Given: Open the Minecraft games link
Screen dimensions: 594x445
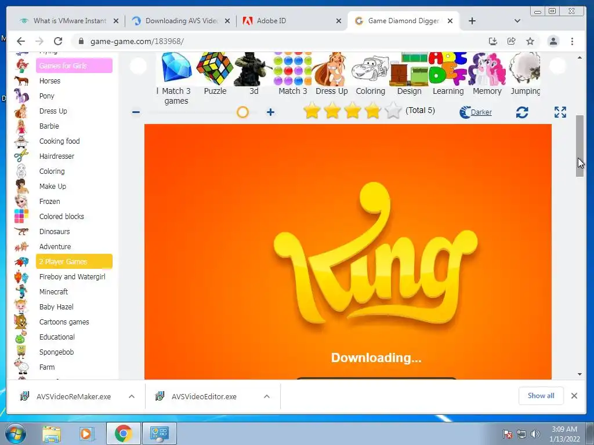Looking at the screenshot, I should coord(53,292).
